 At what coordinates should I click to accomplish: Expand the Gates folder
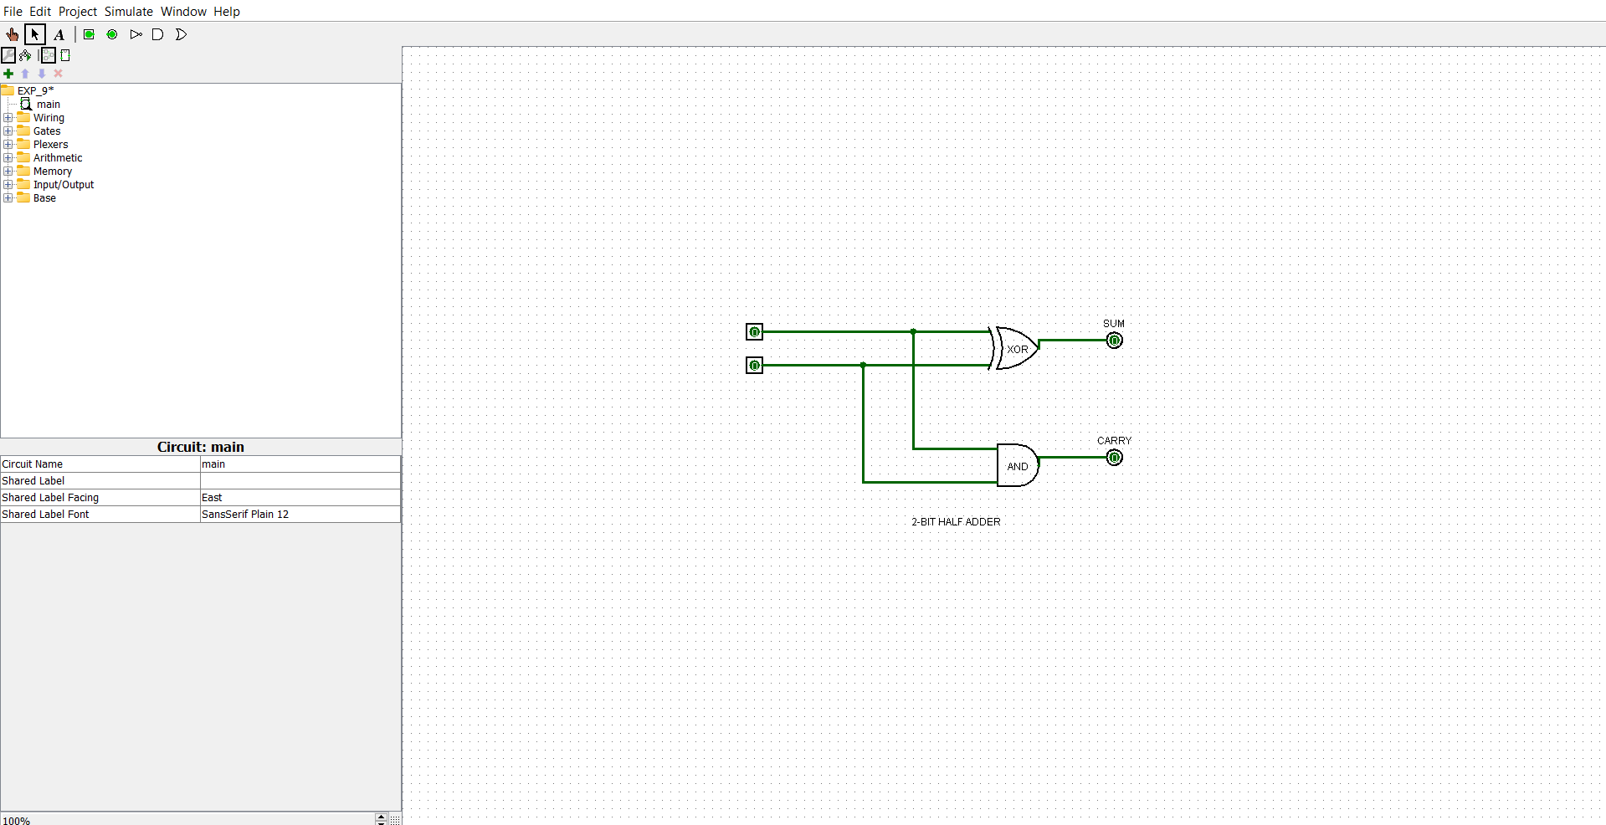pyautogui.click(x=8, y=131)
